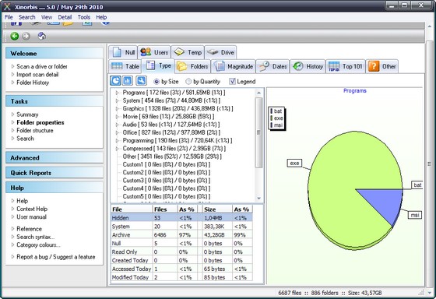
Task: Select the Type tab
Action: 158,66
